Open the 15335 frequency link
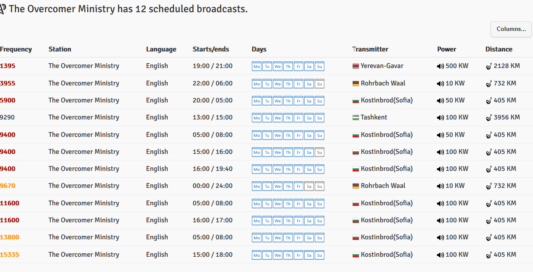 (x=10, y=255)
